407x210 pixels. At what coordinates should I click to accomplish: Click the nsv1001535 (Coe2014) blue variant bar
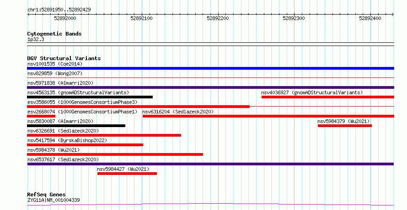tap(210, 68)
